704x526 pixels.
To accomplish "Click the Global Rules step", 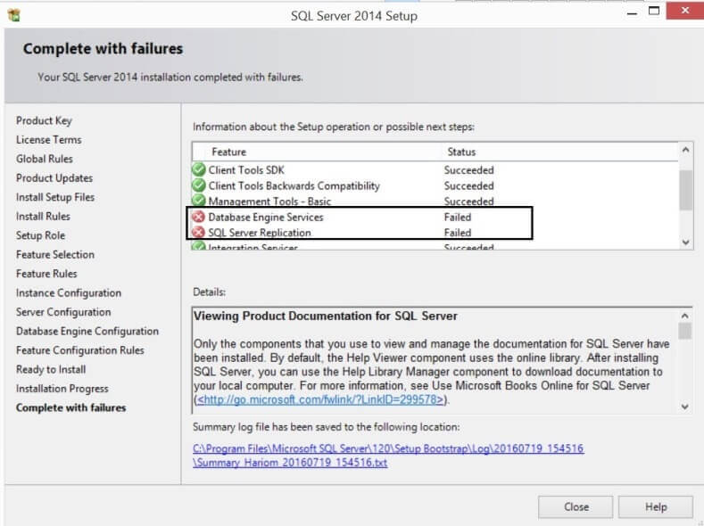I will (x=44, y=159).
